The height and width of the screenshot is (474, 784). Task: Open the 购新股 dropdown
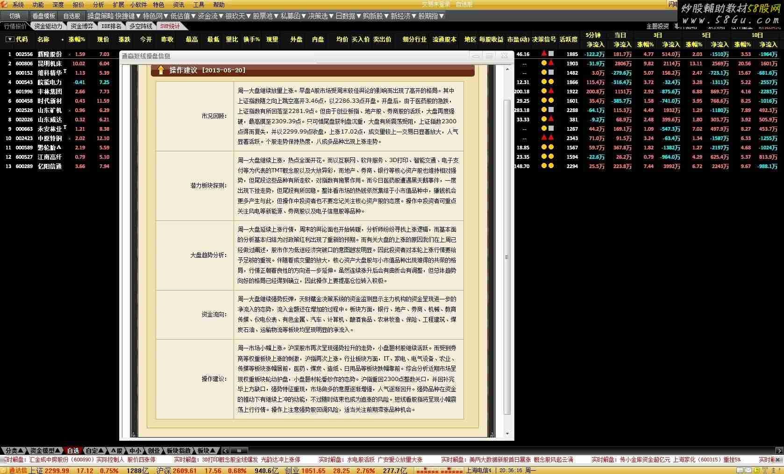(376, 16)
